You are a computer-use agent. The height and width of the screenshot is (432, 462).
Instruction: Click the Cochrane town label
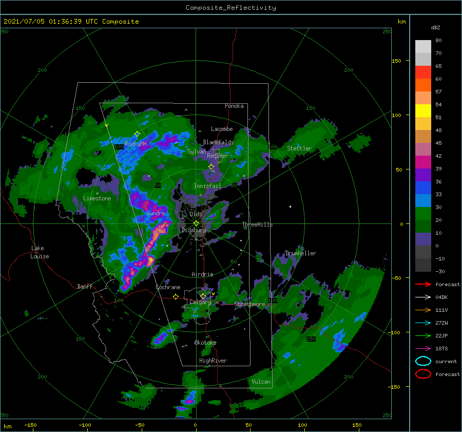(x=168, y=287)
